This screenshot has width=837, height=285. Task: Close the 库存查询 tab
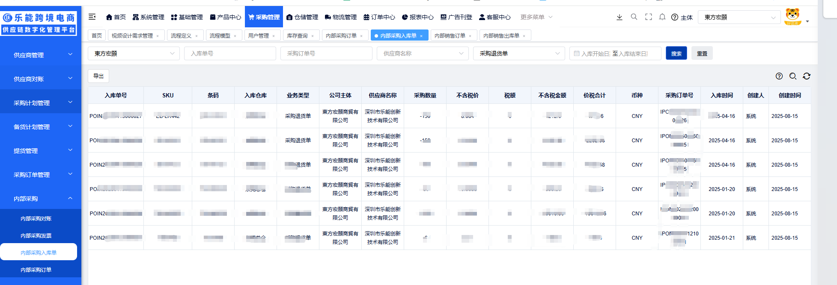point(313,36)
